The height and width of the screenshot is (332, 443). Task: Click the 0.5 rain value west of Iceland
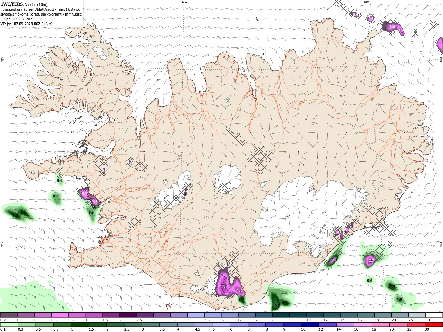click(60, 181)
